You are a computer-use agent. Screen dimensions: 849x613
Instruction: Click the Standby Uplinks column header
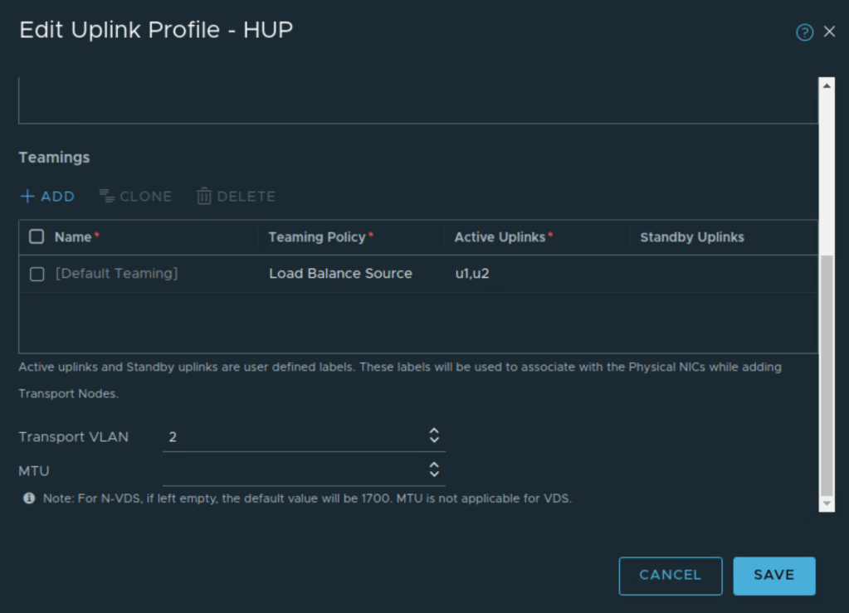[x=692, y=237]
